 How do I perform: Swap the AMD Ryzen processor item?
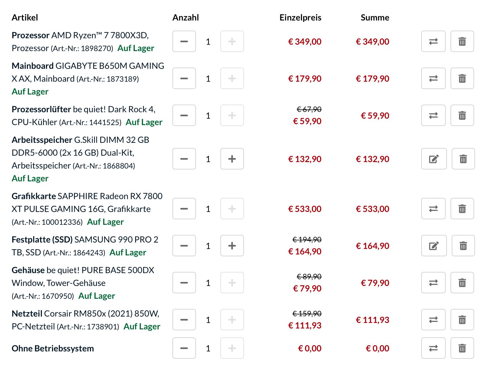pyautogui.click(x=433, y=41)
